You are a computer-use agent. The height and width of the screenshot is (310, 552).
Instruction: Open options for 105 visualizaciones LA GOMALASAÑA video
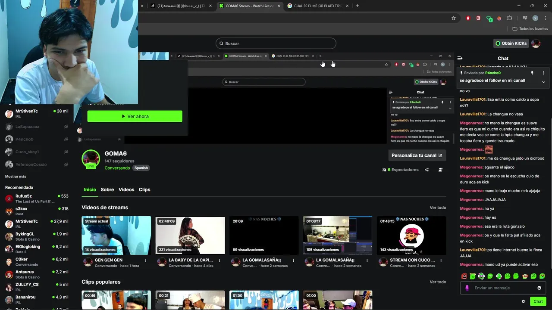coord(367,260)
